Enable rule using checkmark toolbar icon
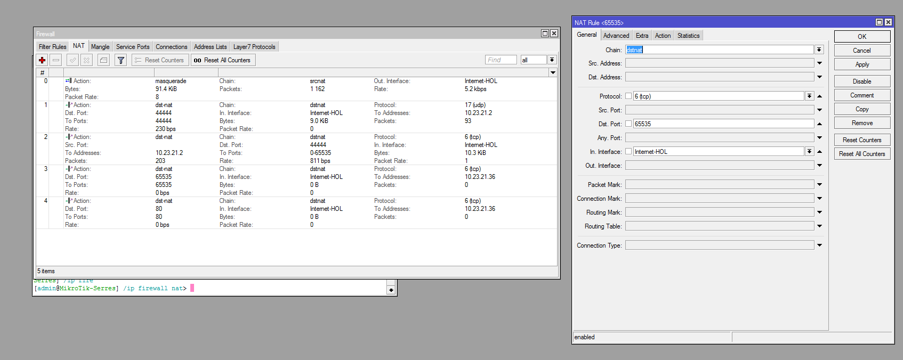This screenshot has width=903, height=360. [73, 60]
